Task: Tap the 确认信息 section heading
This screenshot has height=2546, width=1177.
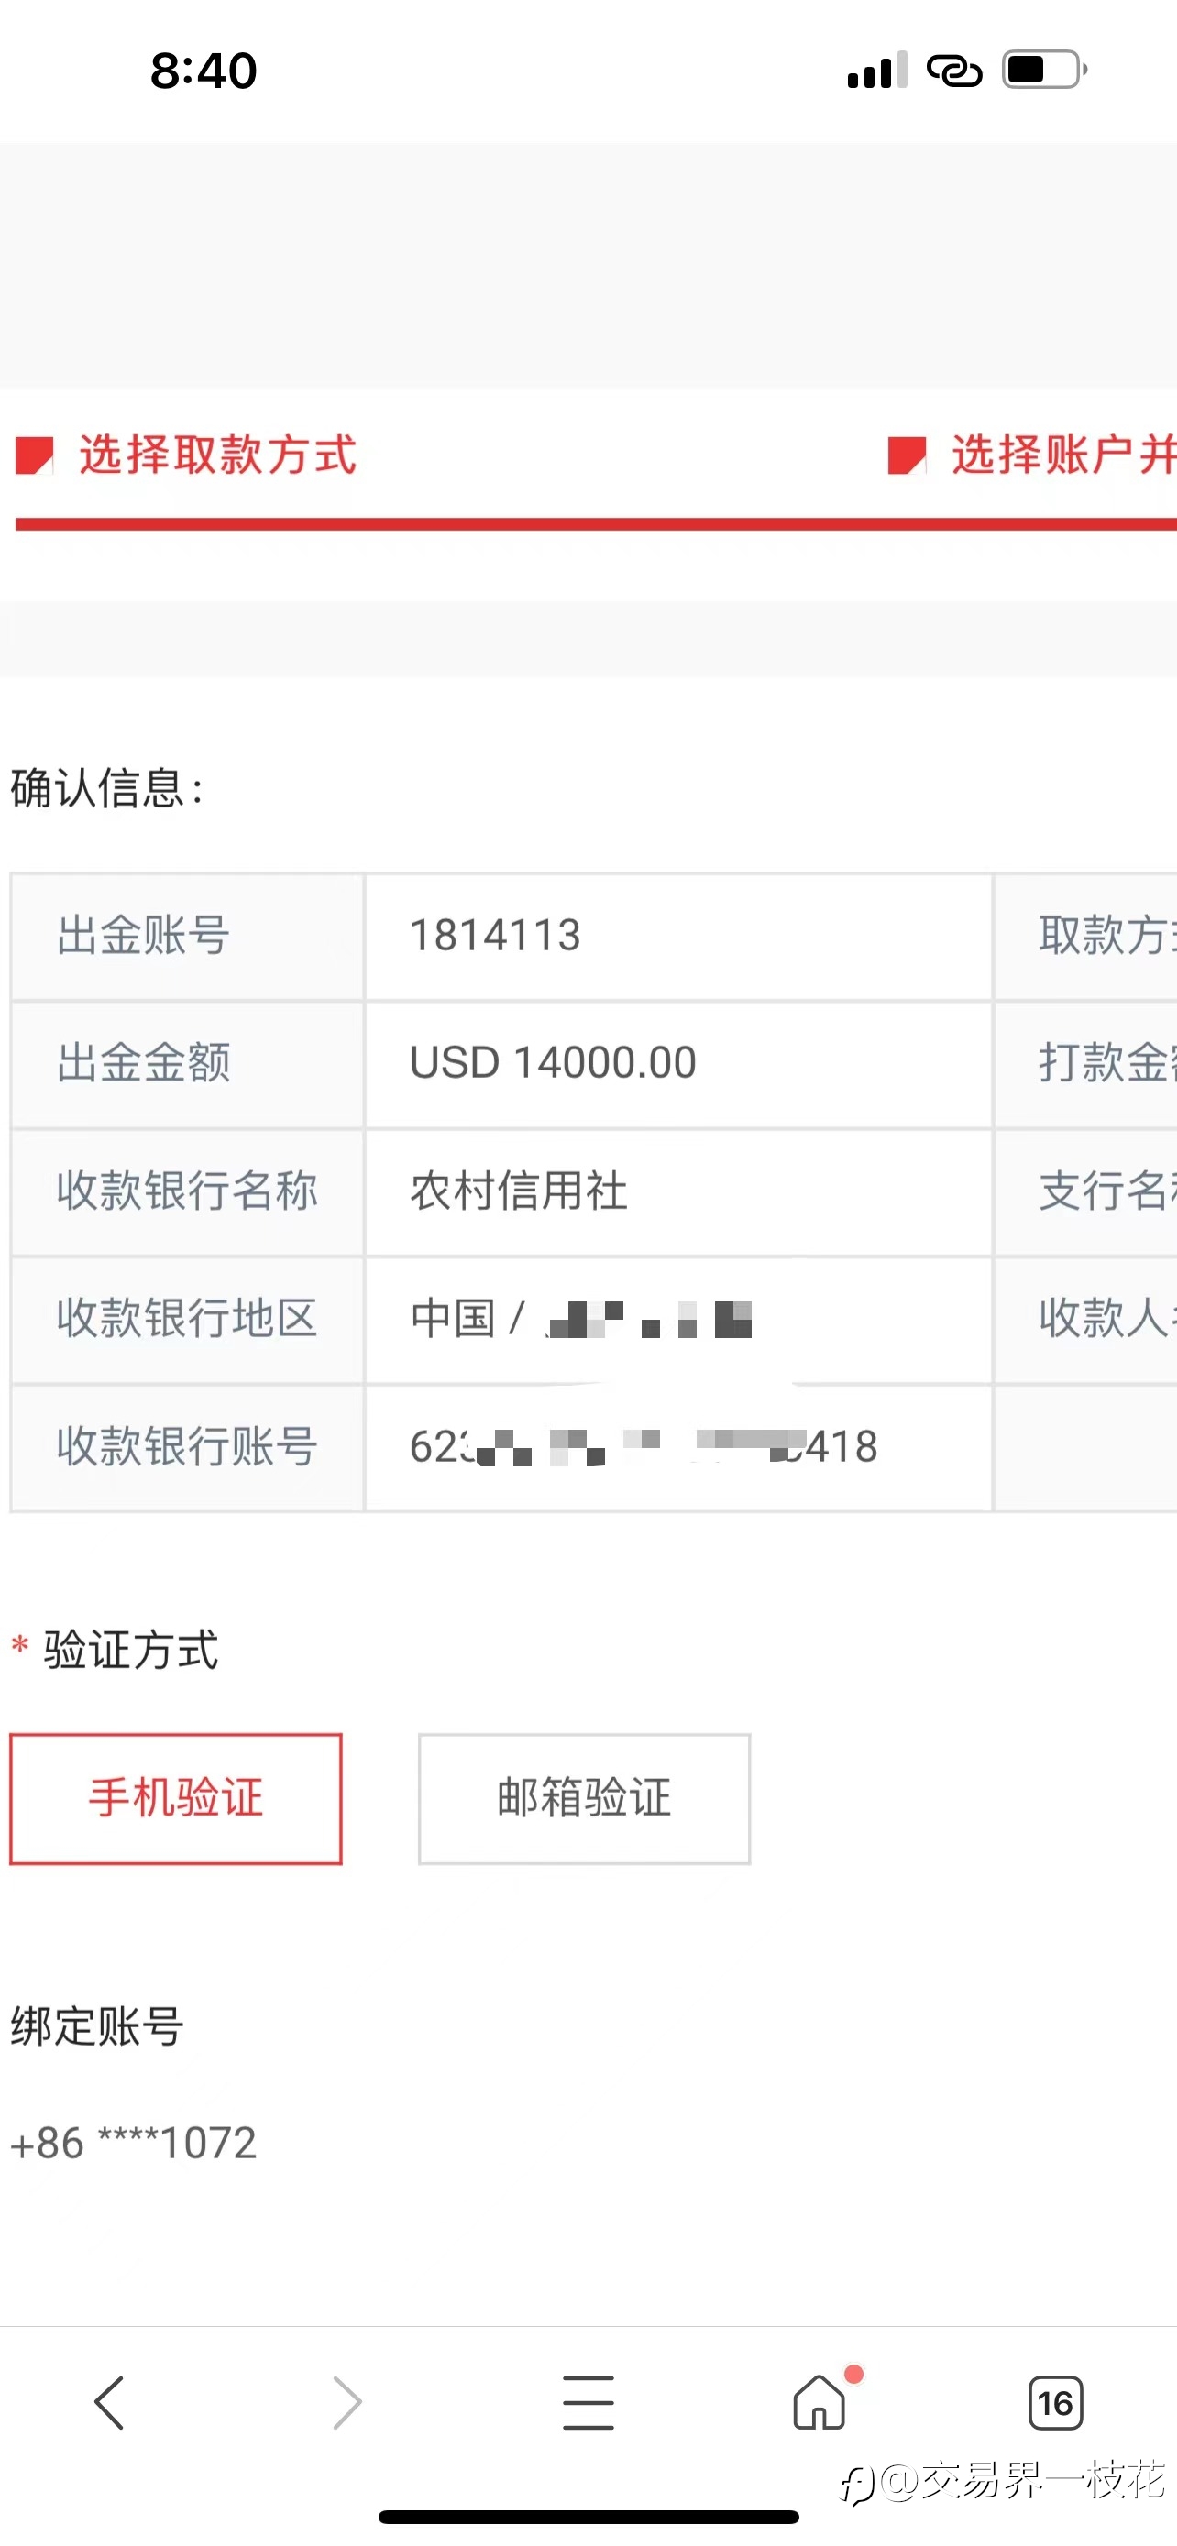Action: point(108,789)
